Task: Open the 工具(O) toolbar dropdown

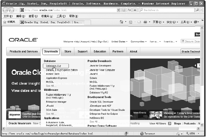Action: pos(186,22)
